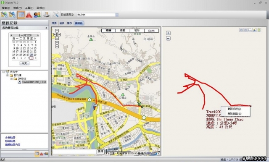Click the 合併軌跡 link
This screenshot has width=269, height=162.
pos(10,138)
